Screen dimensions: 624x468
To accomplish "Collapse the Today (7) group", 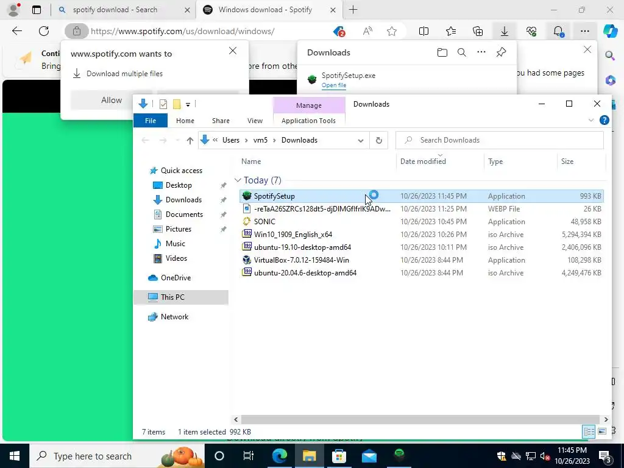I will pos(238,180).
